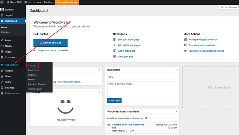Click the Appearance paintbrush icon
The width and height of the screenshot is (239, 135).
[2, 65]
